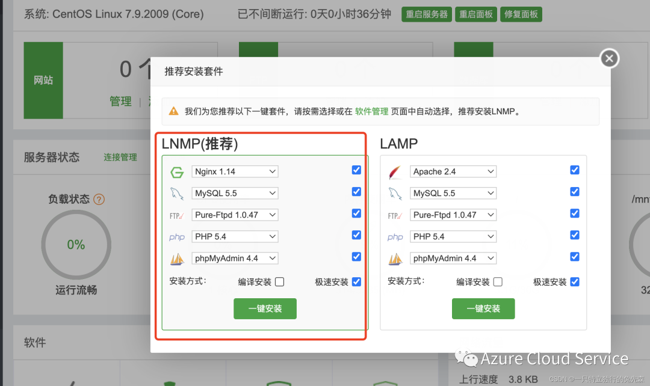Viewport: 650px width, 386px height.
Task: Uncheck Apache 2.4 in LAMP
Action: (x=575, y=170)
